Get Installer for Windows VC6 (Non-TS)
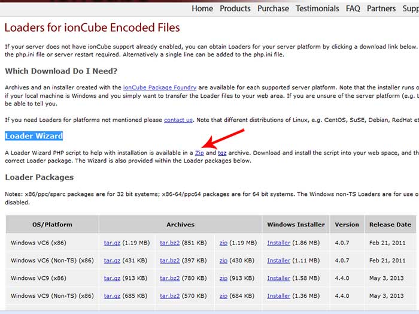419x314 pixels. tap(279, 261)
